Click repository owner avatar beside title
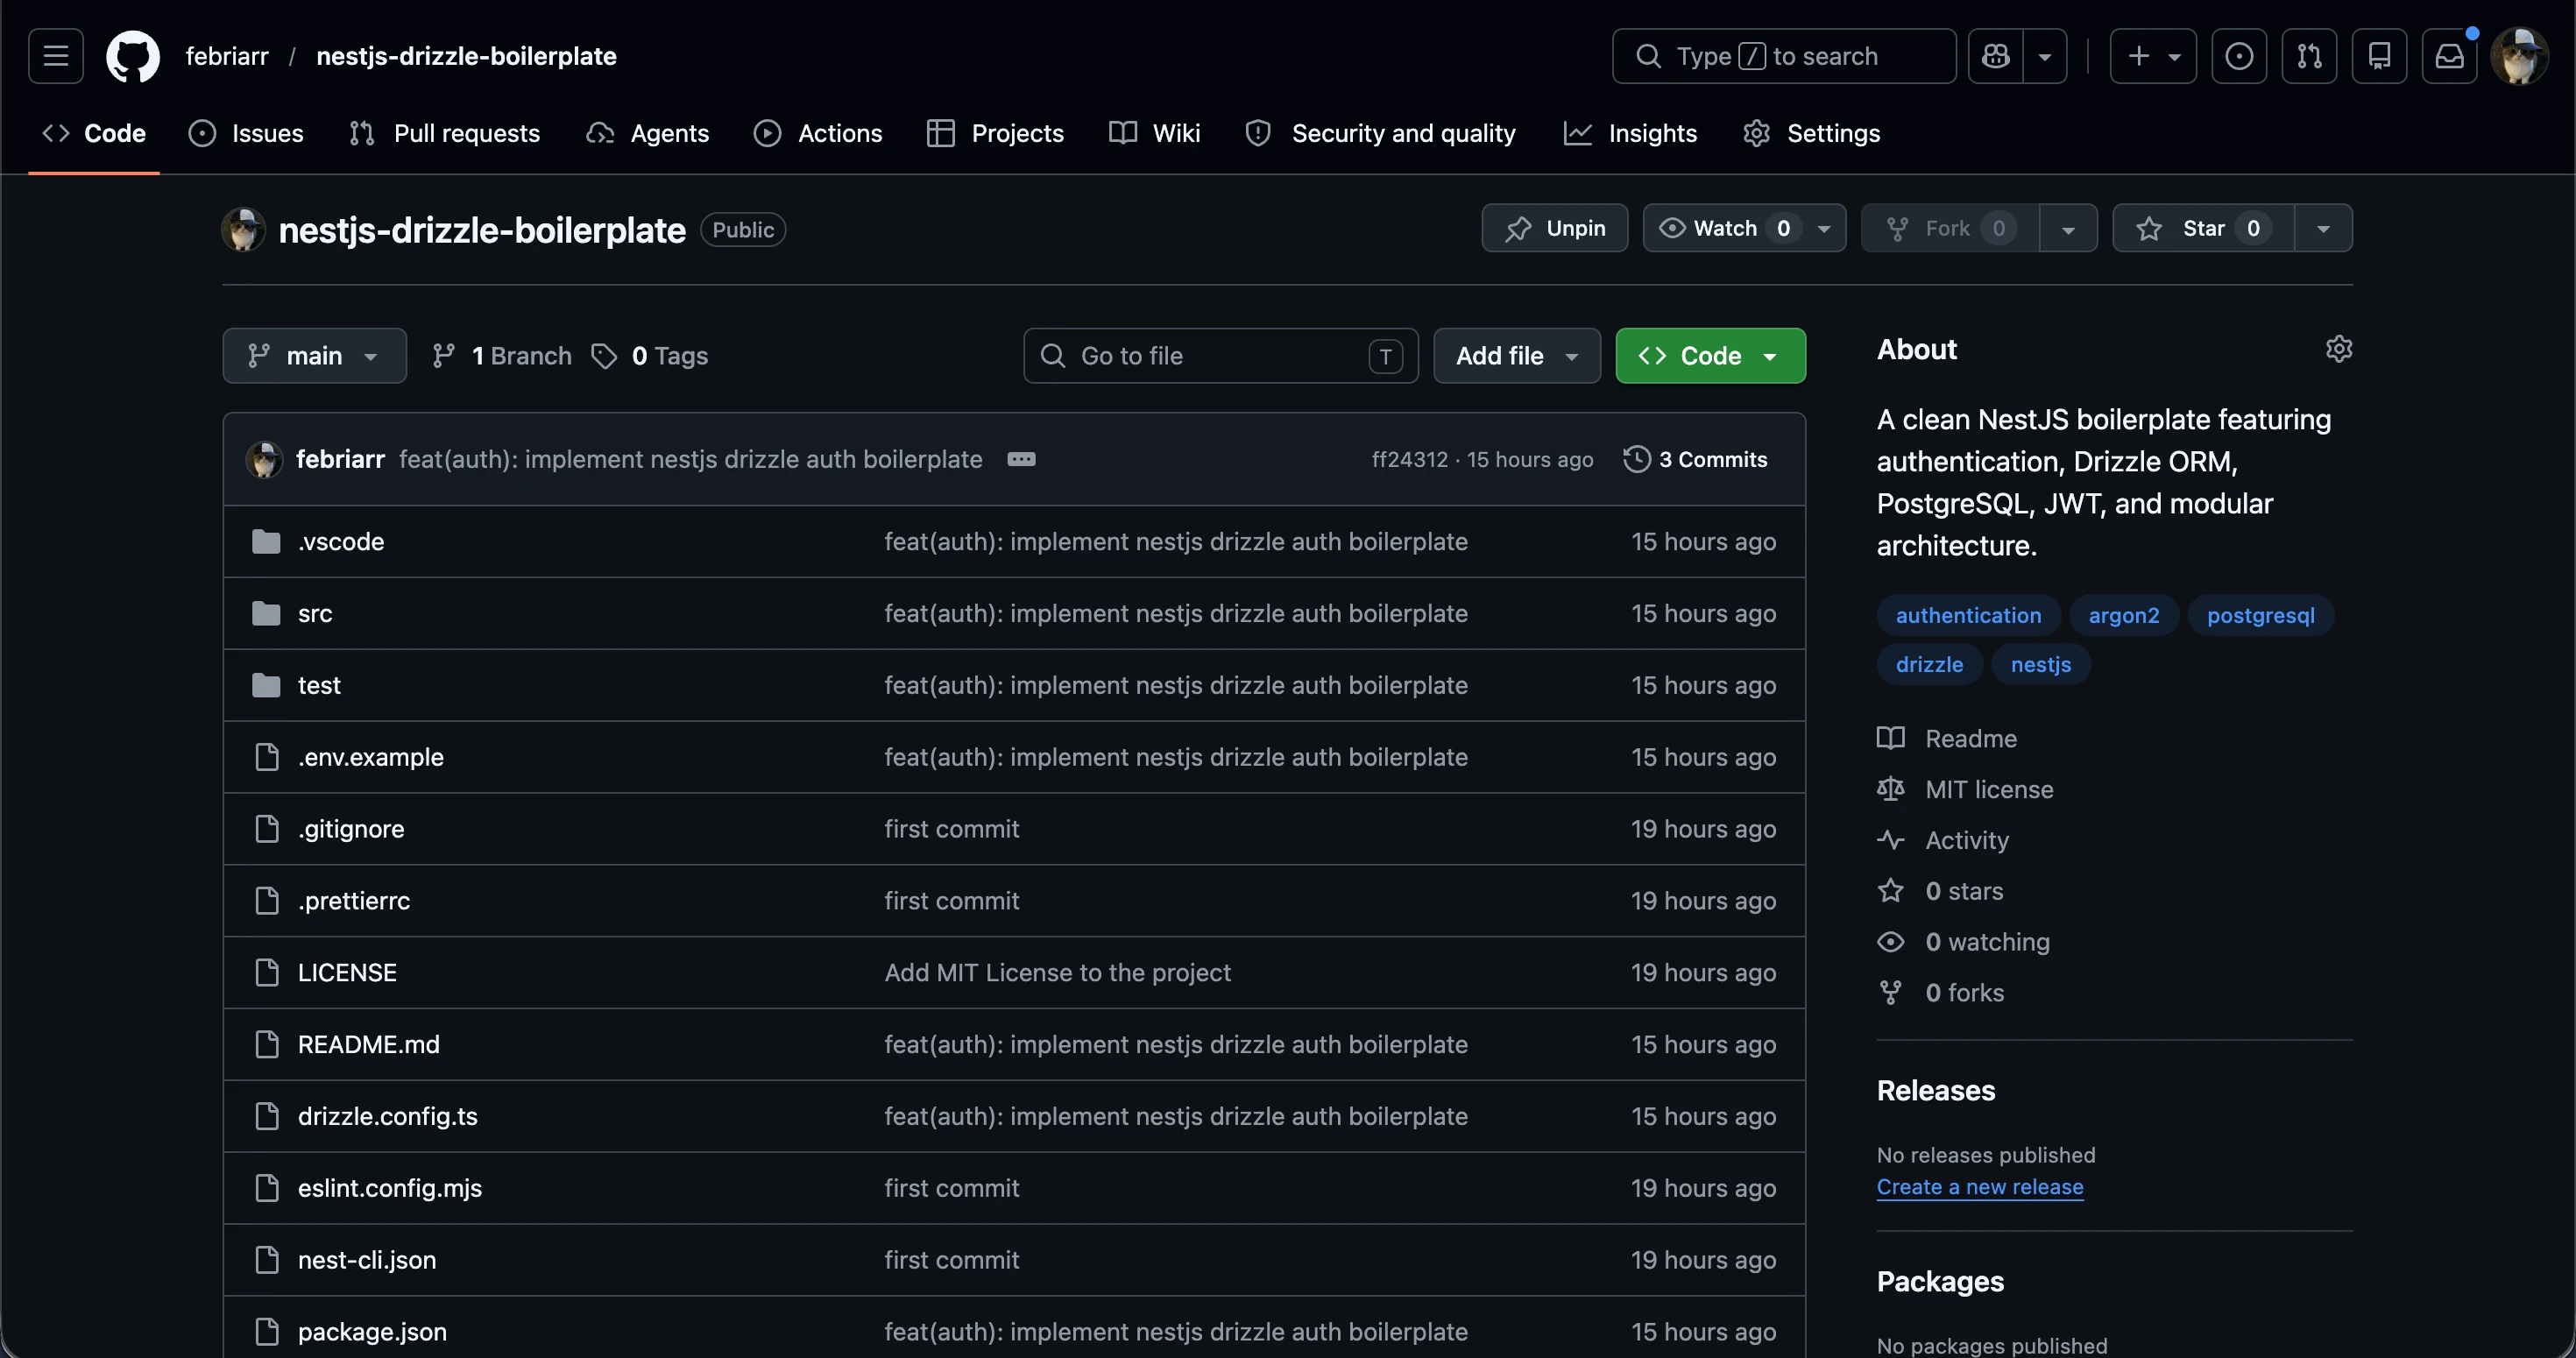The height and width of the screenshot is (1358, 2576). [x=243, y=230]
